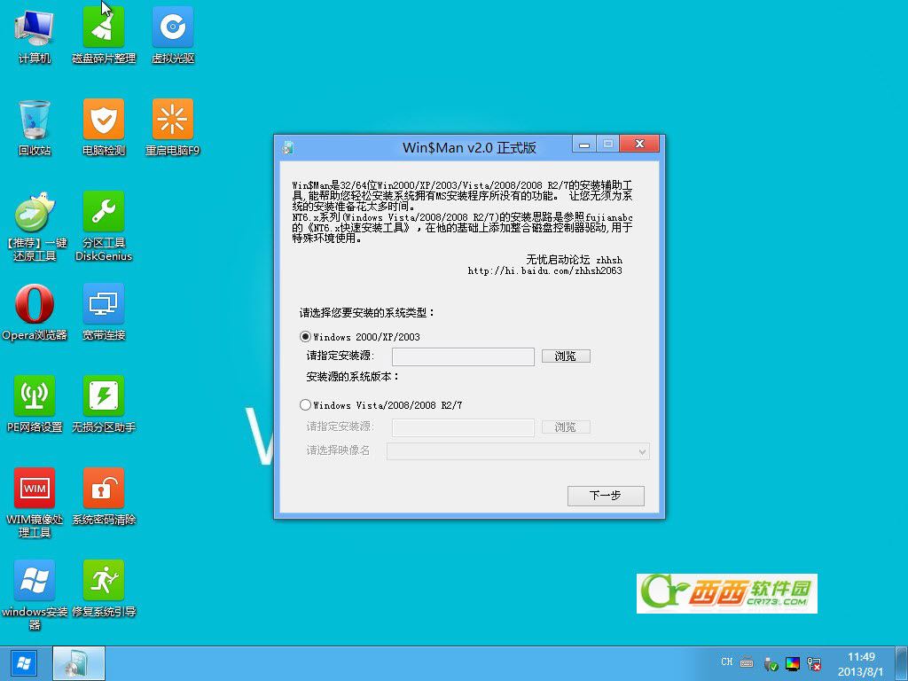This screenshot has height=681, width=908.
Task: Click the install source field under Vista/7
Action: point(463,427)
